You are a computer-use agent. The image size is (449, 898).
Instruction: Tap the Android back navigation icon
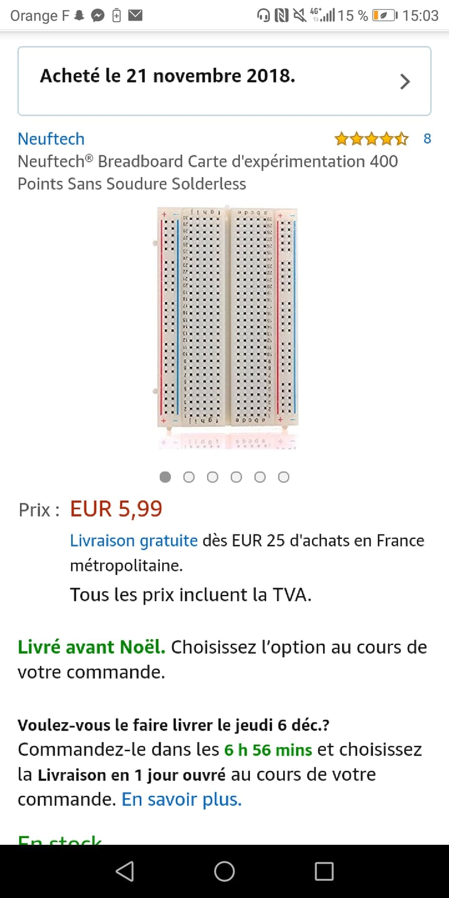(x=125, y=871)
